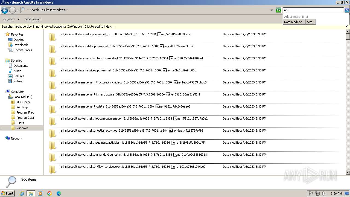The width and height of the screenshot is (350, 197).
Task: Click the results list scroll up arrow
Action: [x=348, y=31]
